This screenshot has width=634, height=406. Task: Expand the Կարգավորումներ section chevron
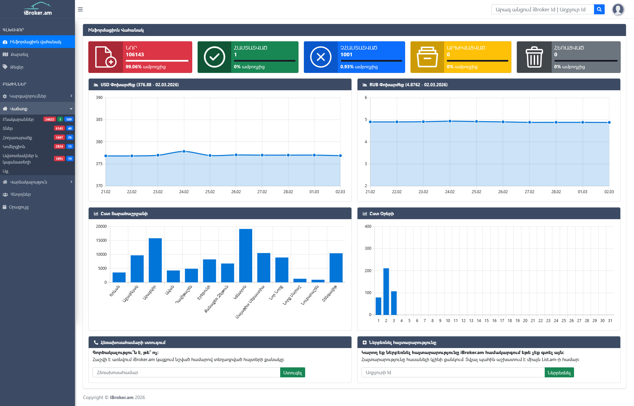pyautogui.click(x=71, y=96)
